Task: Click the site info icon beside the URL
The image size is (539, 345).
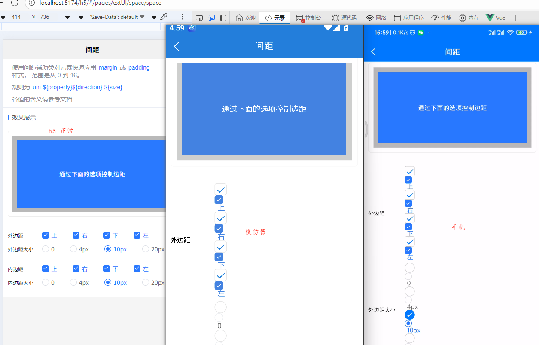Action: click(x=32, y=3)
